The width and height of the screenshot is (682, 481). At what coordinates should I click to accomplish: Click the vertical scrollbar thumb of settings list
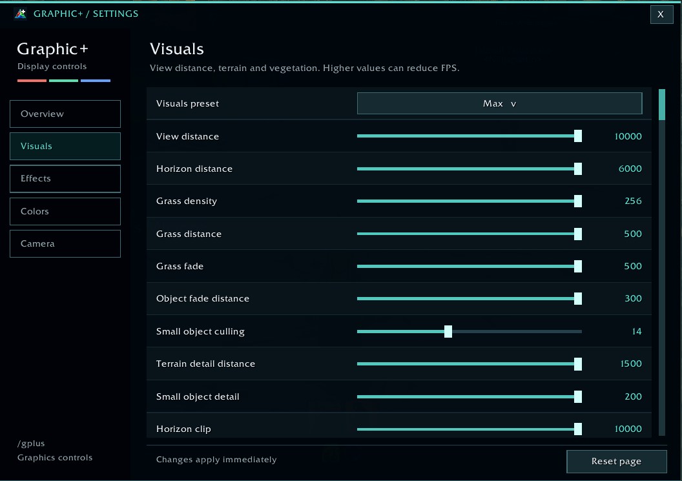pyautogui.click(x=661, y=105)
